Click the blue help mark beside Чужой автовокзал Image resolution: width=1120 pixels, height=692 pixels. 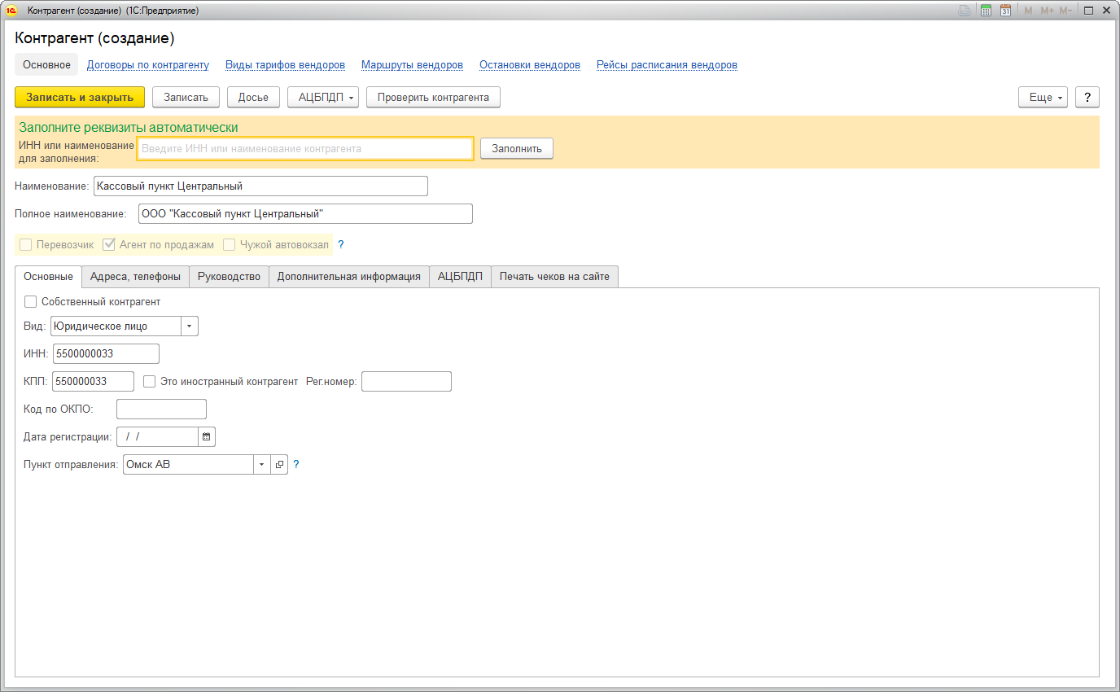point(341,244)
